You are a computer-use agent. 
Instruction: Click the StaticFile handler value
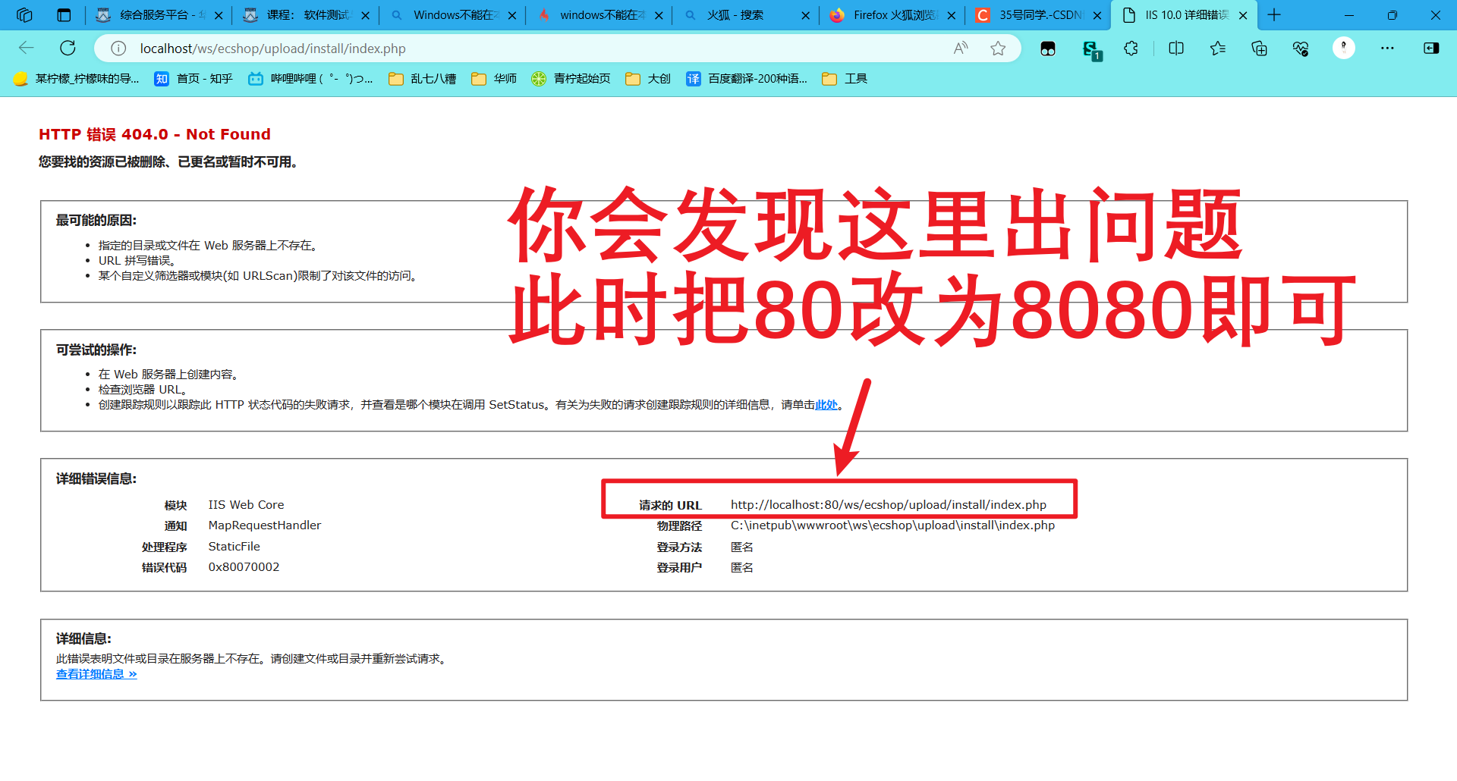[234, 547]
